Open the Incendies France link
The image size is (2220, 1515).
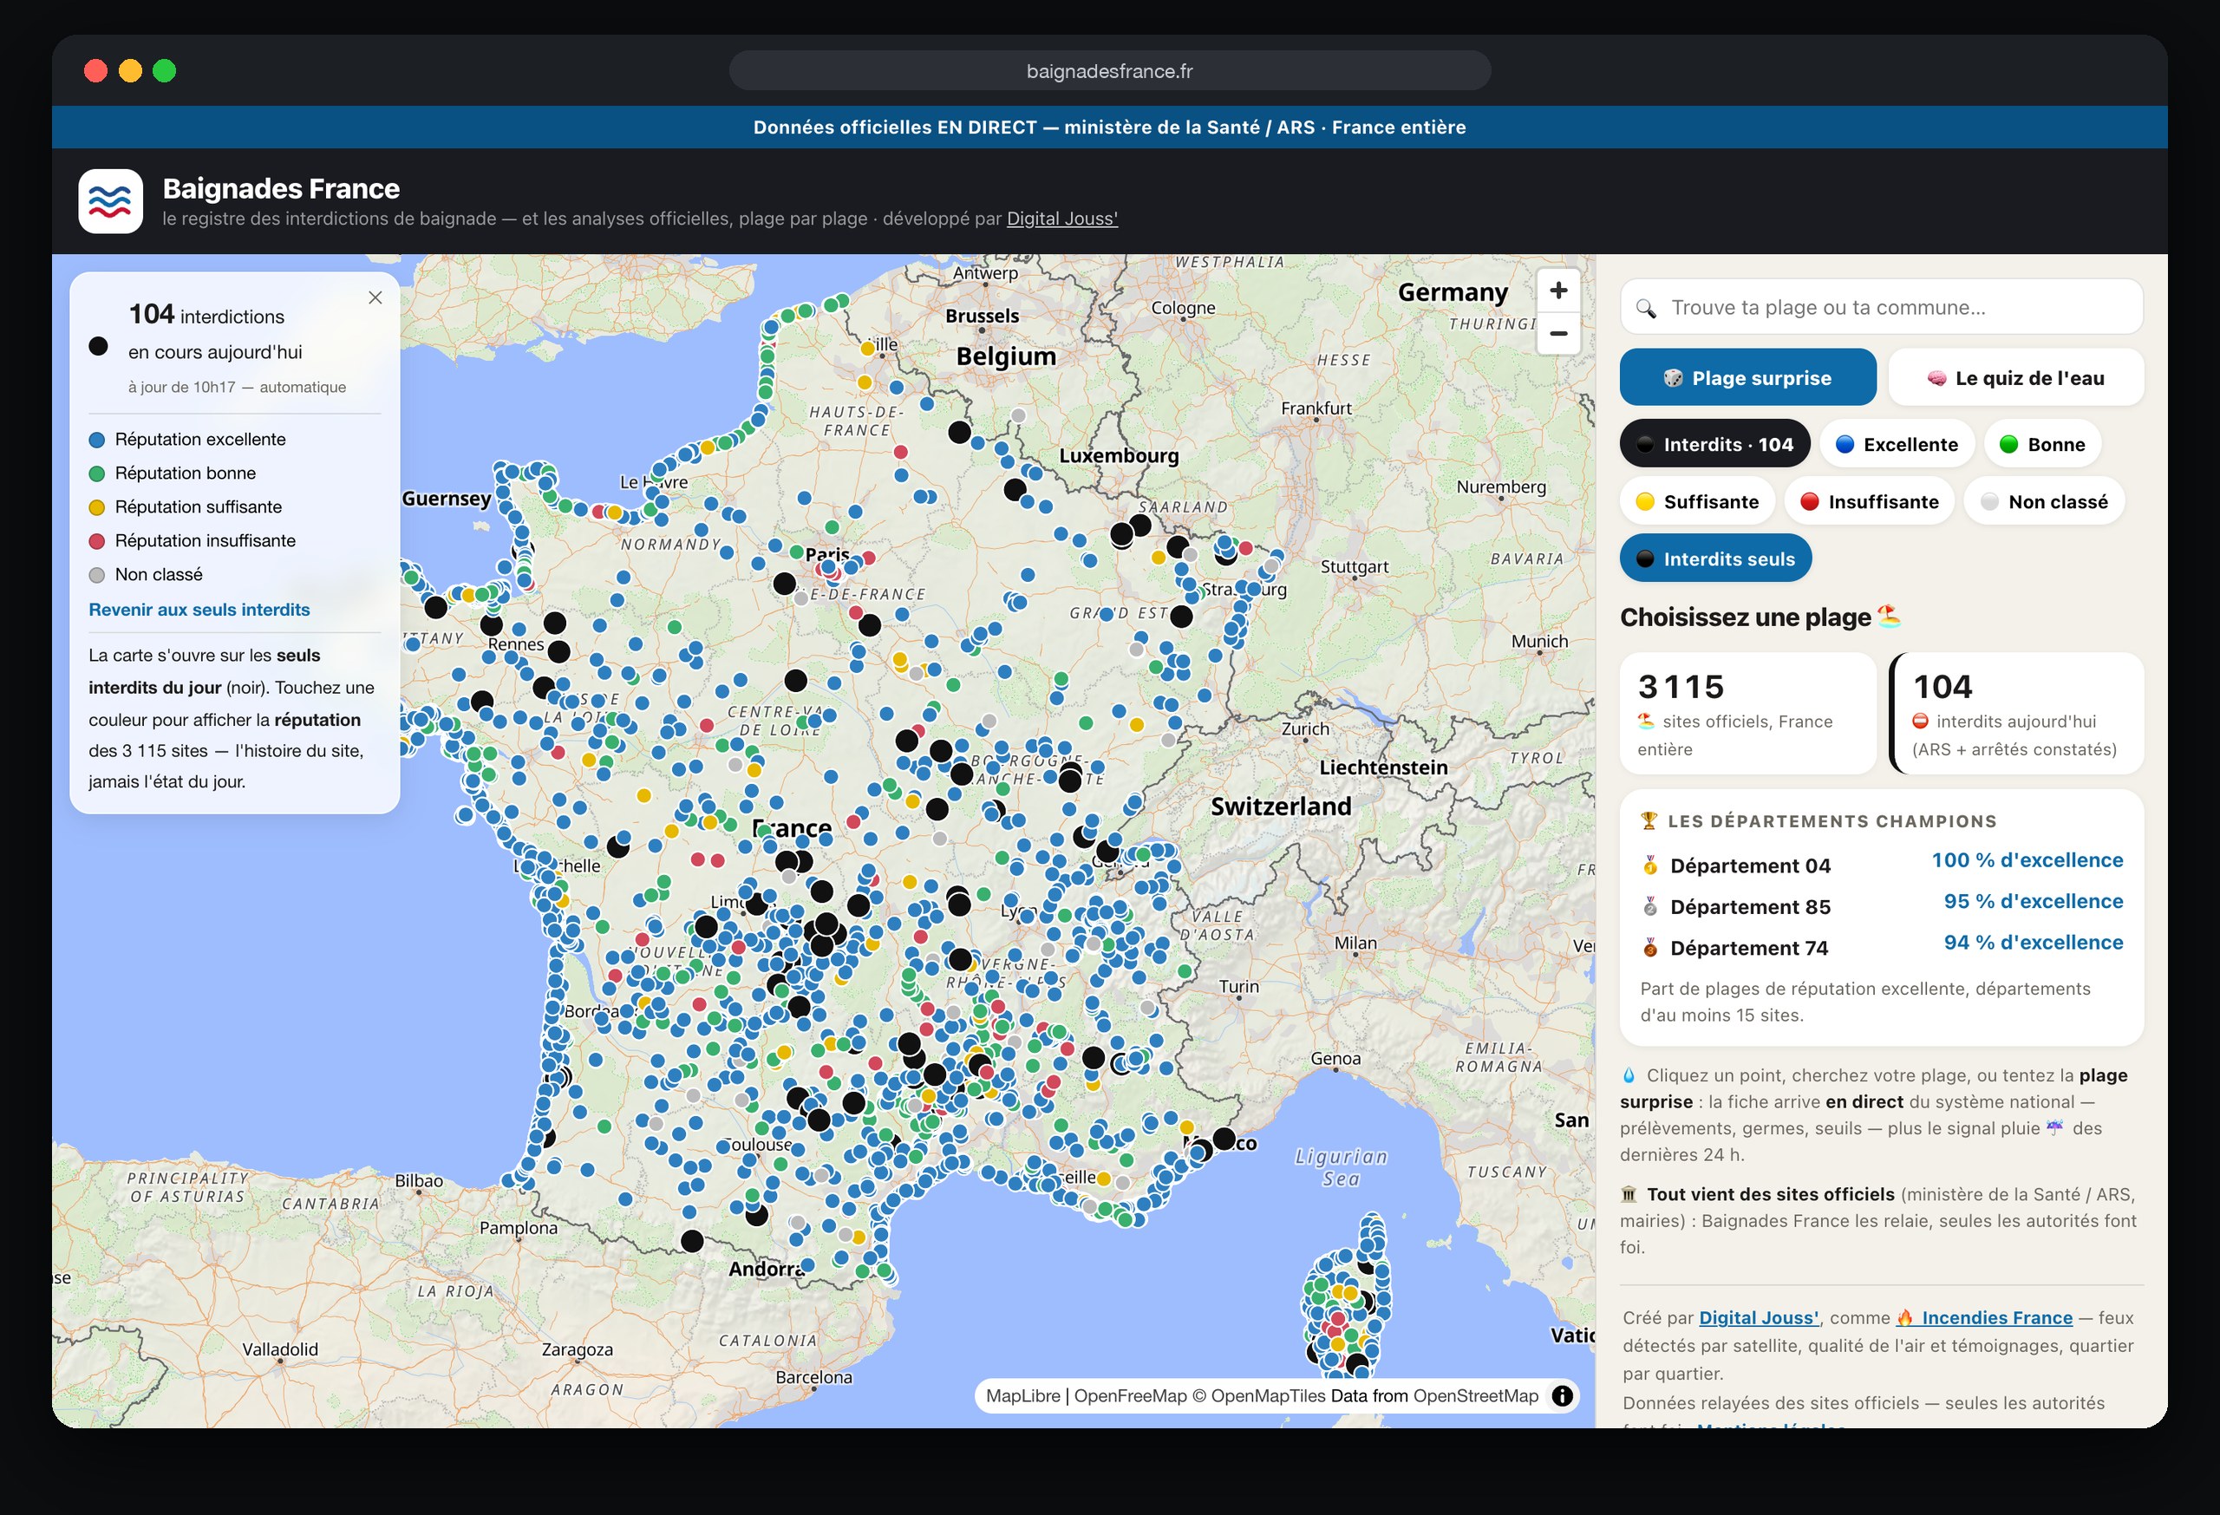coord(1984,1318)
